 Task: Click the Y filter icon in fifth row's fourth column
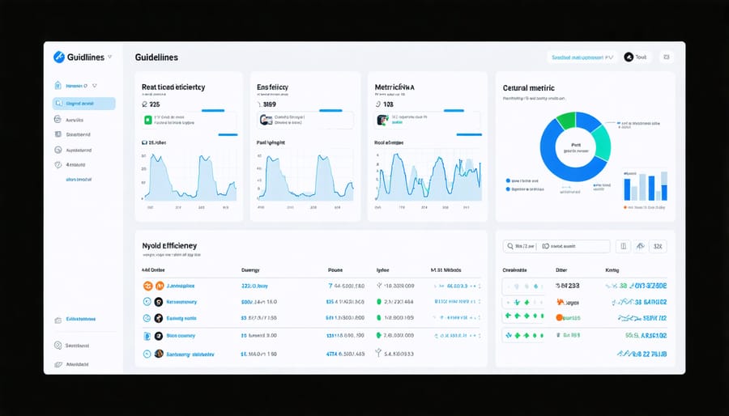point(378,354)
